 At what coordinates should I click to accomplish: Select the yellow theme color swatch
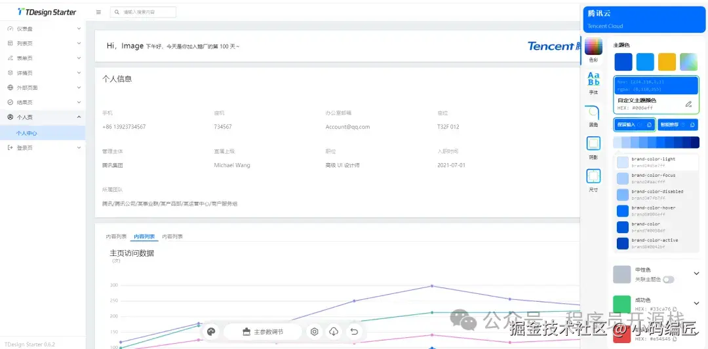pos(667,62)
